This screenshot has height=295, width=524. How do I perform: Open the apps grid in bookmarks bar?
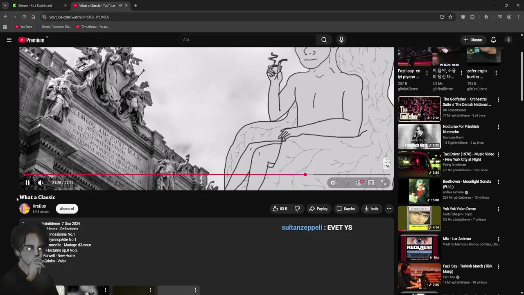click(5, 27)
